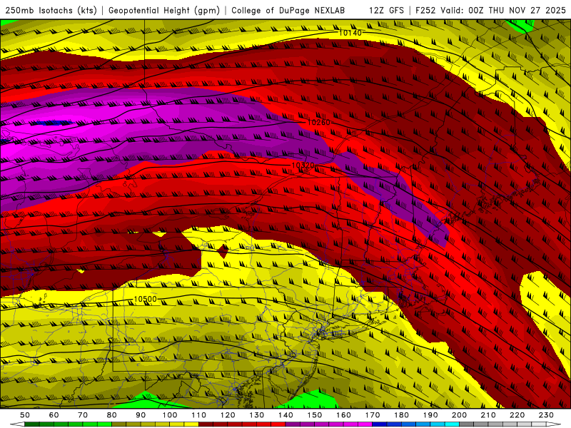Select the bright yellow swatch just before 110

(191, 424)
